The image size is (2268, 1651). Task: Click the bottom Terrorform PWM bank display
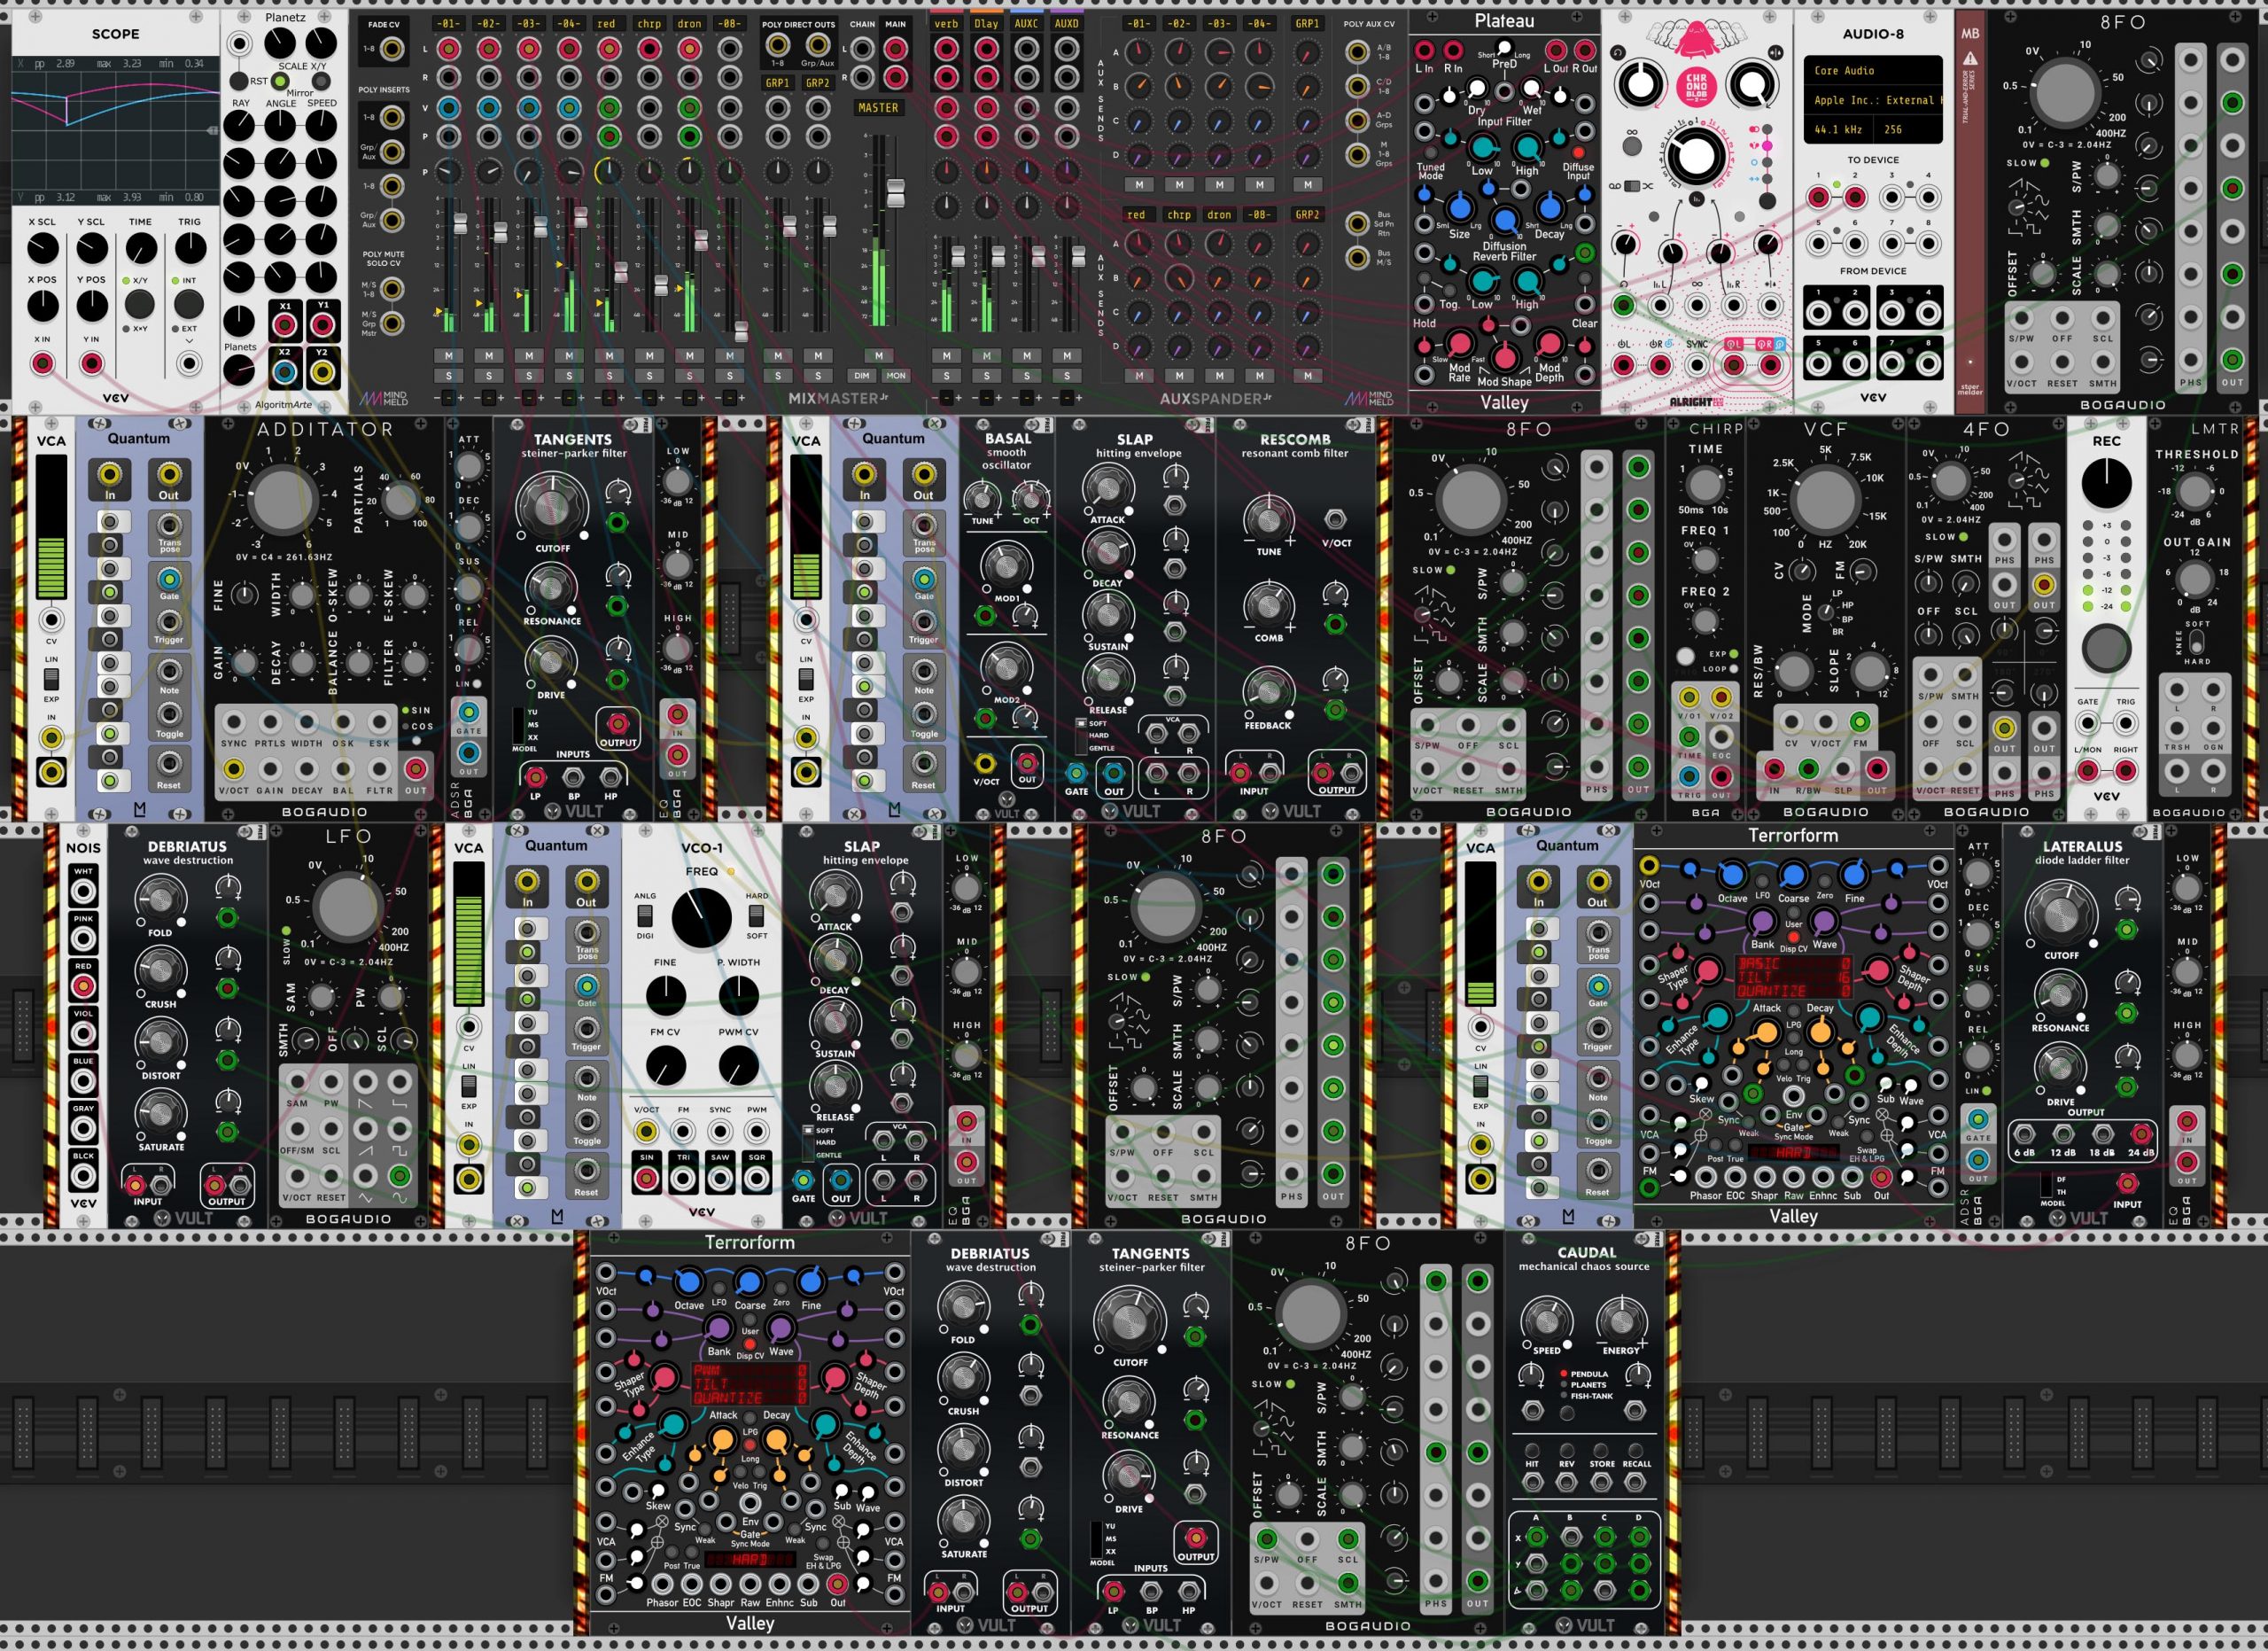coord(749,1383)
